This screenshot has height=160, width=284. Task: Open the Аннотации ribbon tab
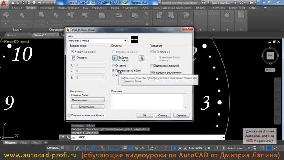pos(47,8)
